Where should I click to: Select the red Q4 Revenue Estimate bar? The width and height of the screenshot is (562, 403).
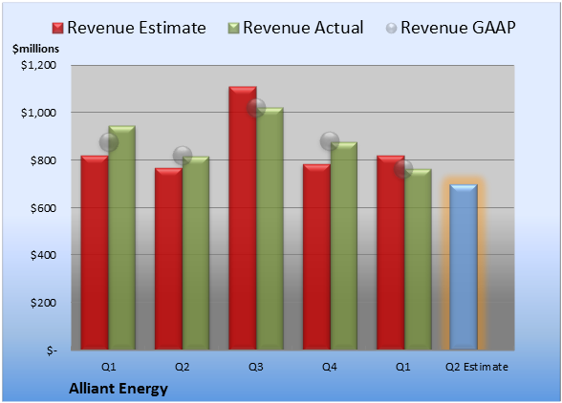pos(316,257)
